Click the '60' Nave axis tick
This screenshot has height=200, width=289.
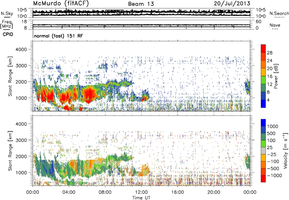point(258,22)
